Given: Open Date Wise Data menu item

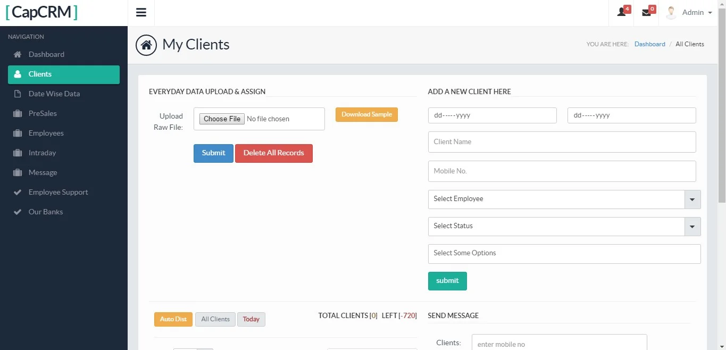Looking at the screenshot, I should pos(64,94).
